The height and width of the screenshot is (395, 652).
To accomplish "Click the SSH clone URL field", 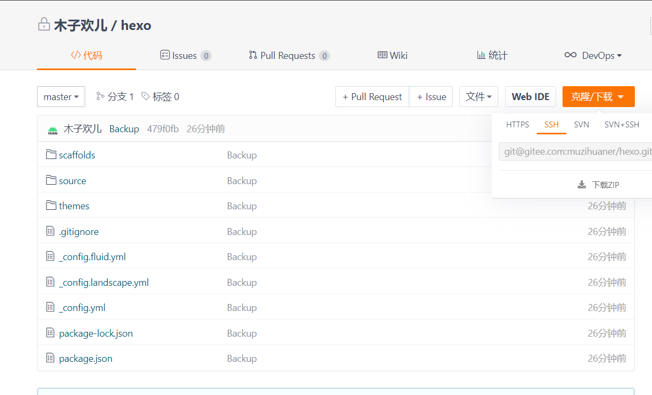I will [575, 151].
